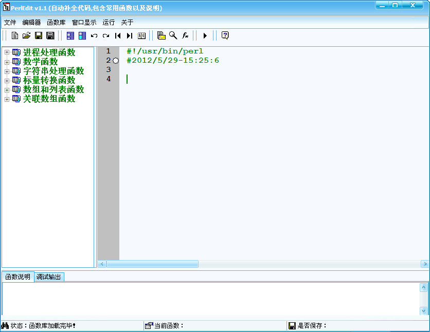
Task: Open the 文件 menu
Action: coord(10,23)
